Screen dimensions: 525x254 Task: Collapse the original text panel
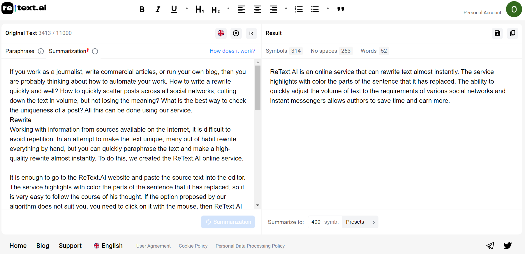click(x=251, y=33)
